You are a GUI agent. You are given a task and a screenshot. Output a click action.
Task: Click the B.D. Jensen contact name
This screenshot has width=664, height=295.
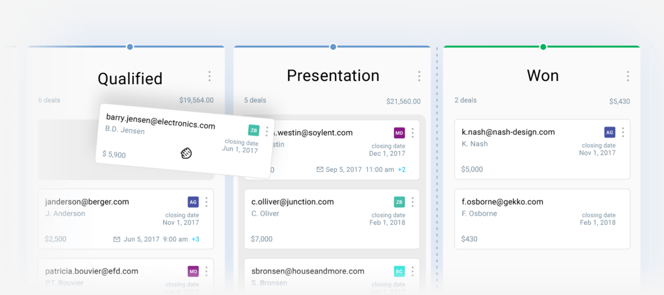(x=125, y=130)
